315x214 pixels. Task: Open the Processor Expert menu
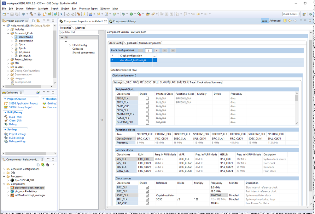click(x=88, y=8)
